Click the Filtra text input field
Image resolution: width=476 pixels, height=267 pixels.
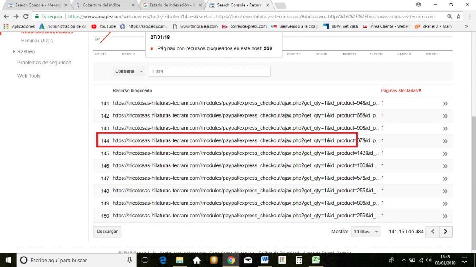[209, 71]
